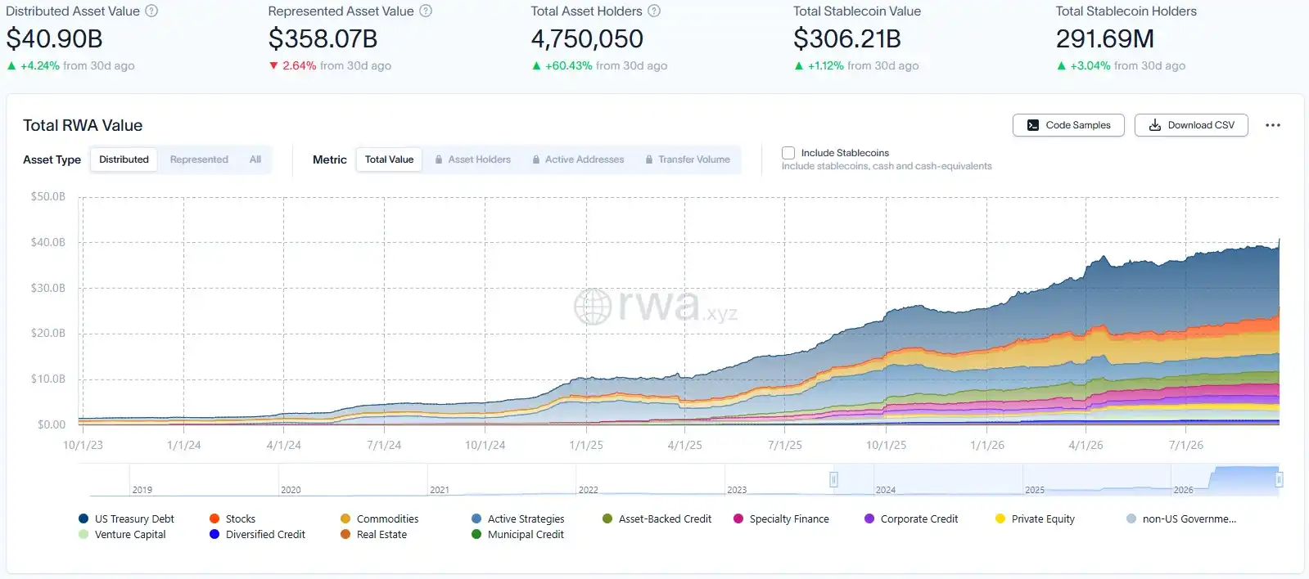
Task: Select the Total Value metric tab
Action: point(389,159)
